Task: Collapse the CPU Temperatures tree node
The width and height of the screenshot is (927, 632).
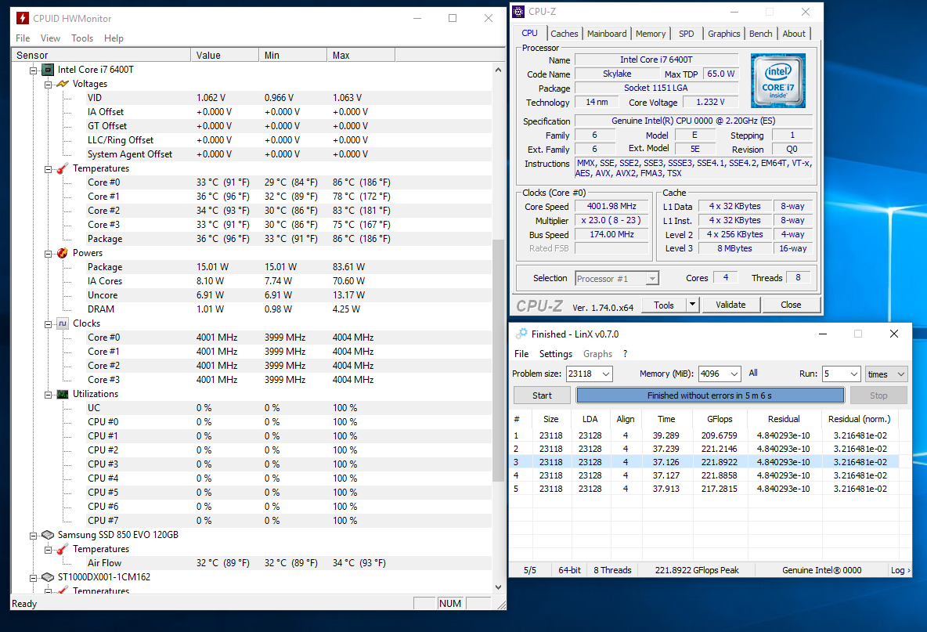Action: click(49, 169)
